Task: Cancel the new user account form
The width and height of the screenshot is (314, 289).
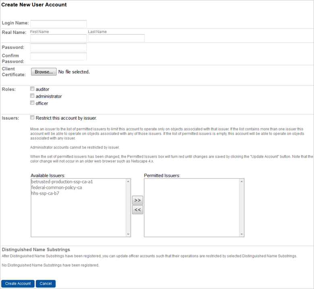Action: coord(45,283)
